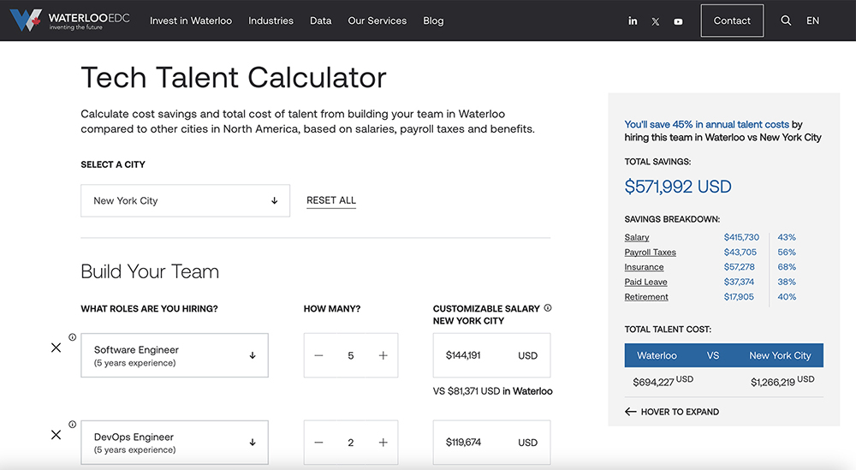This screenshot has width=856, height=470.
Task: Click the Reset All link
Action: (x=331, y=200)
